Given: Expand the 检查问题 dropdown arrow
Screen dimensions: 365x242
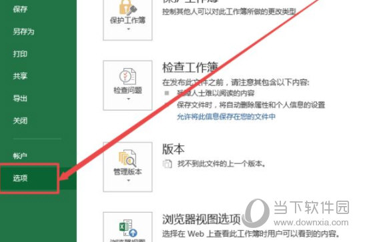Looking at the screenshot, I should (129, 99).
